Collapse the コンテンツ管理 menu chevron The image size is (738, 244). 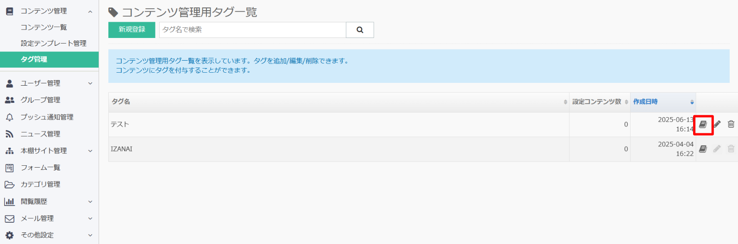(x=90, y=12)
